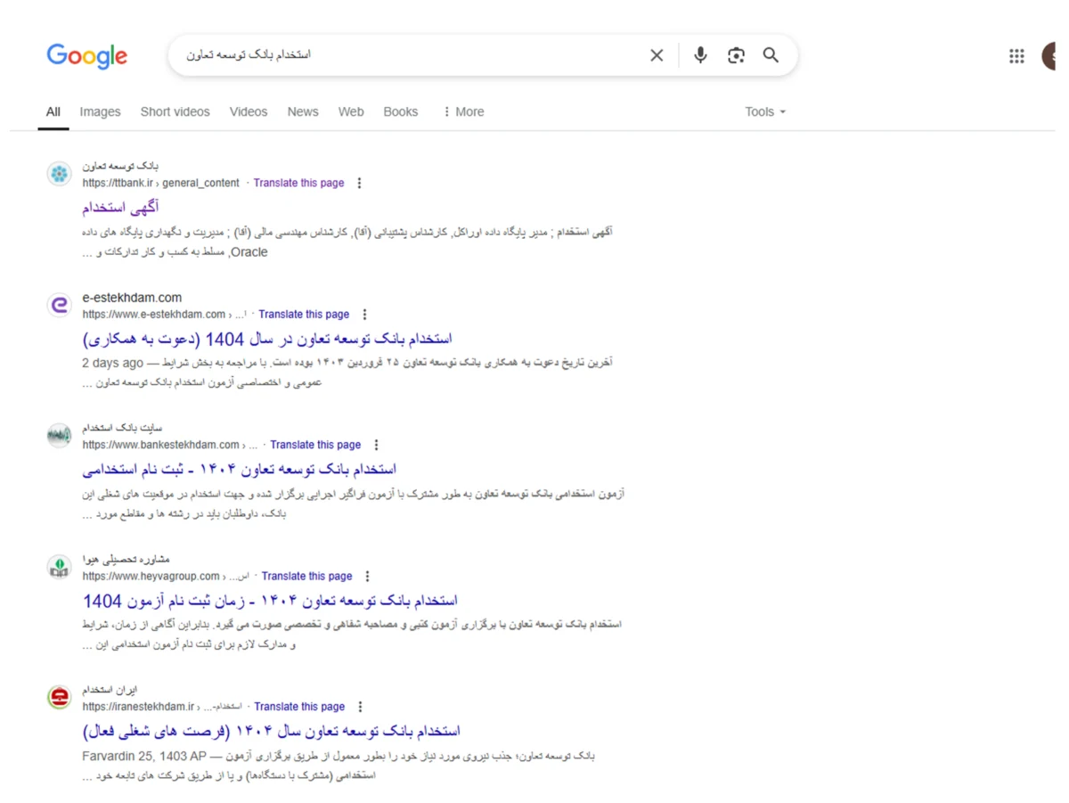The height and width of the screenshot is (803, 1069).
Task: Open the ttbank.ir result title آگهی استخدام
Action: coord(121,208)
